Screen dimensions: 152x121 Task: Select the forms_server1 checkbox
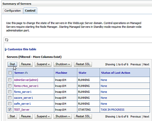(x=10, y=92)
